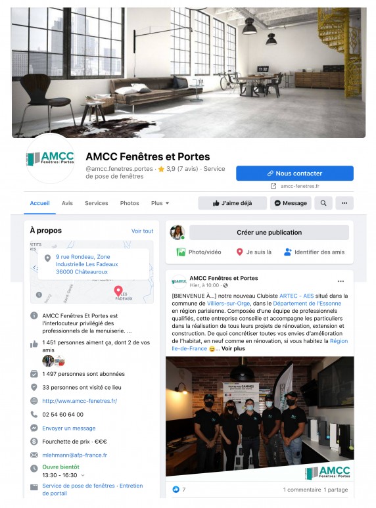Choose the Je suis là check-in option
376x508 pixels.
[254, 252]
